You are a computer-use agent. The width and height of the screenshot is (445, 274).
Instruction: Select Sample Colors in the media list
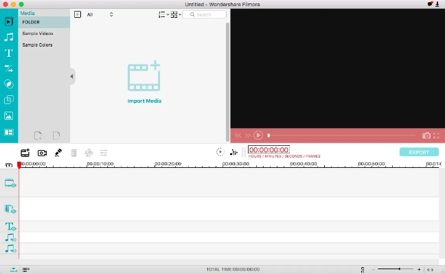37,45
